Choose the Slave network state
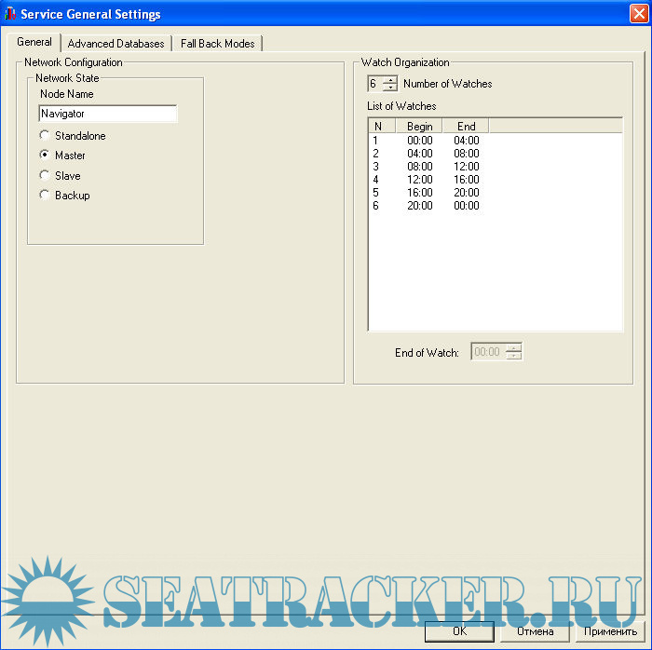 [45, 175]
